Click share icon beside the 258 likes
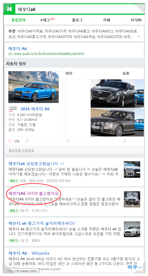 [x=27, y=141]
